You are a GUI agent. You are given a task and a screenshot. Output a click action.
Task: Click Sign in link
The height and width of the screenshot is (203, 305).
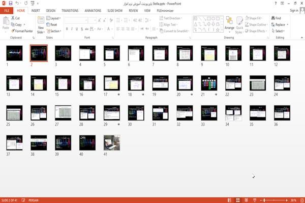[294, 11]
